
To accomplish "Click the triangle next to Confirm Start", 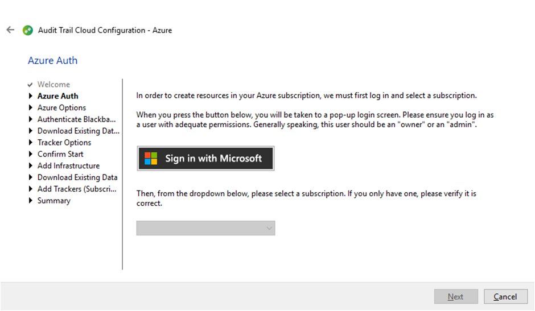I will coord(30,154).
